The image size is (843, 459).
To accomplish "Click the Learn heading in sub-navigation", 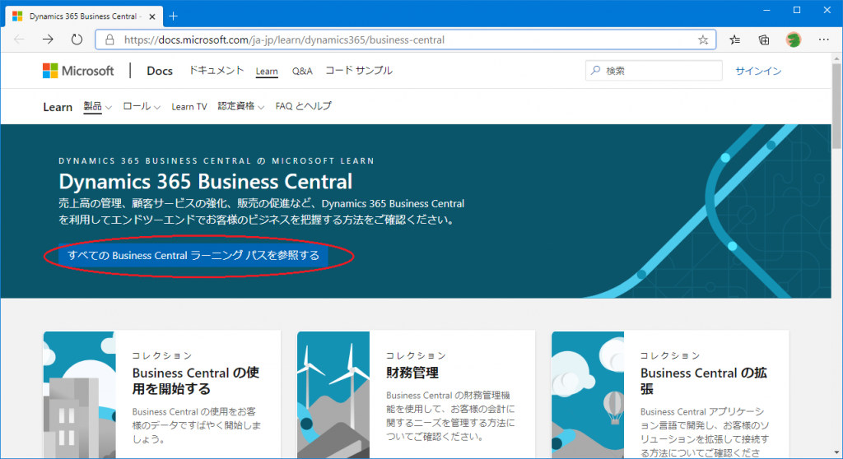I will click(x=58, y=107).
